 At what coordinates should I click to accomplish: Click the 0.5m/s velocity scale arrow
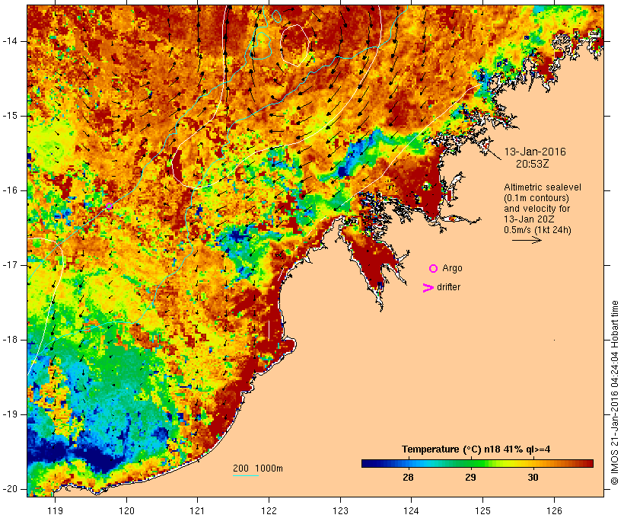tap(527, 240)
